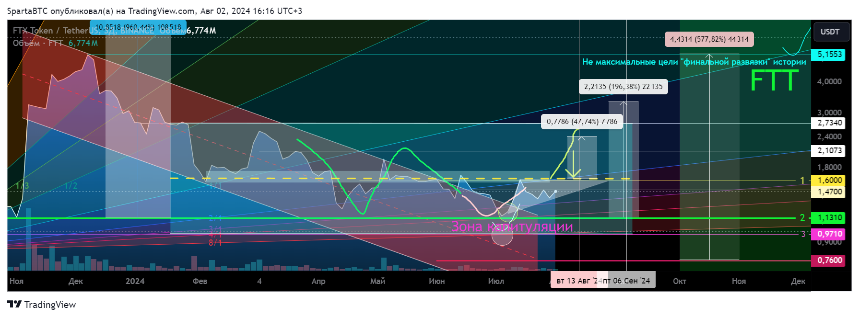Click the Gann fan 1/3 label

click(x=22, y=186)
